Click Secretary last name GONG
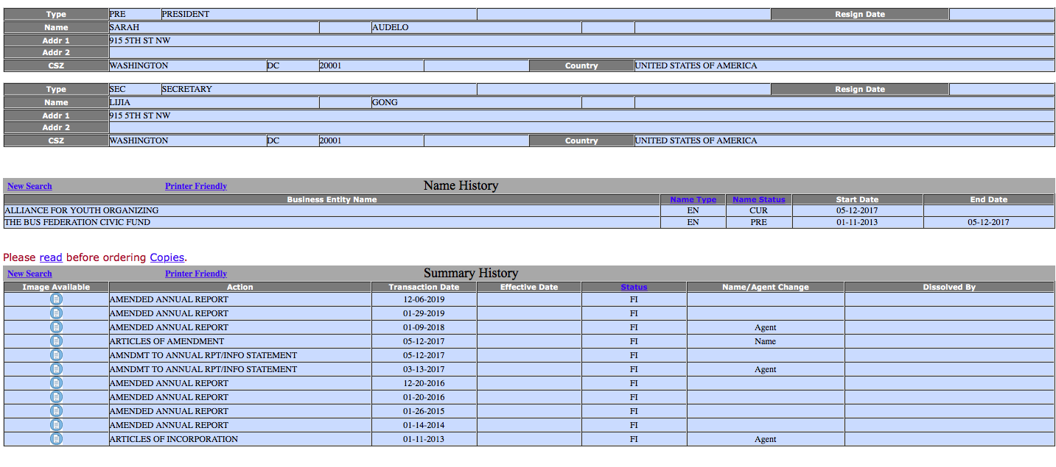This screenshot has width=1056, height=467. coord(385,102)
